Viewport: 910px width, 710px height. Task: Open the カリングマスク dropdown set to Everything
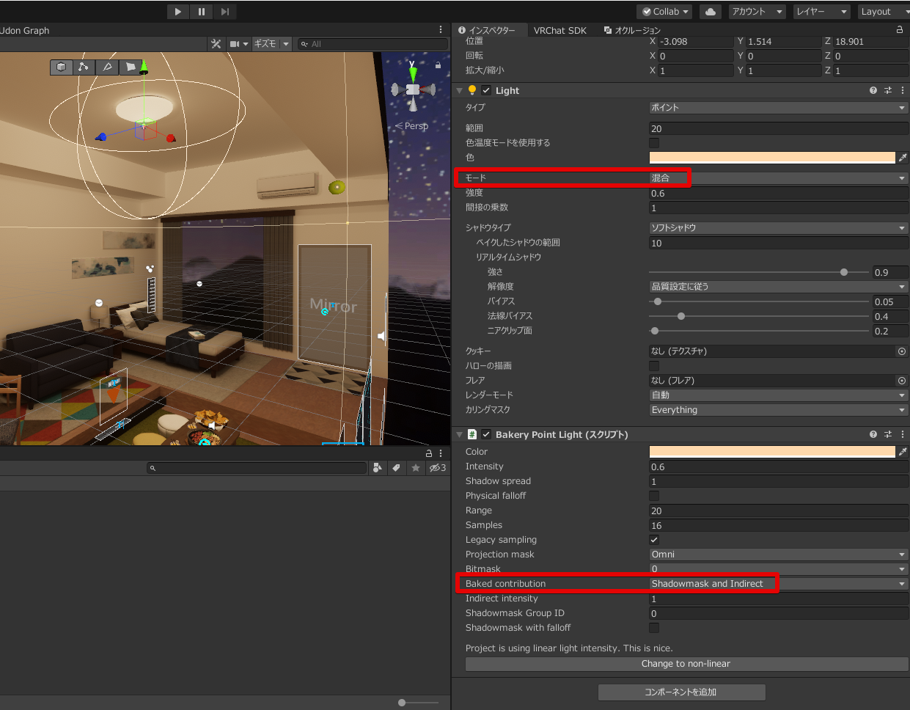(x=777, y=410)
